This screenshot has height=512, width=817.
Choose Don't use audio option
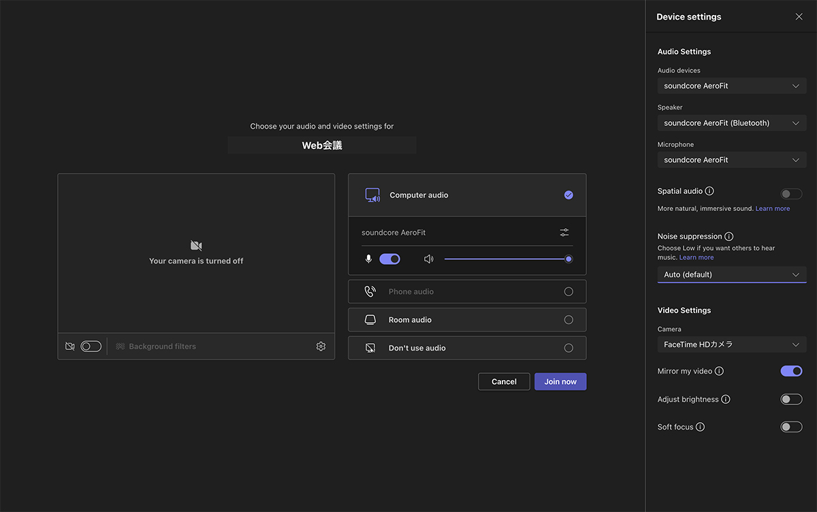[x=467, y=348]
